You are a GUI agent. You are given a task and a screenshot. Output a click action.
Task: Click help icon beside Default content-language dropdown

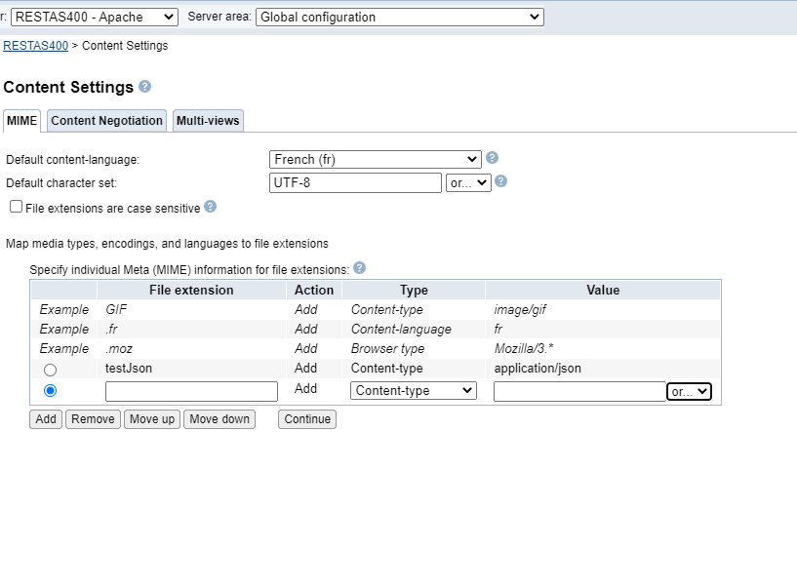(493, 158)
